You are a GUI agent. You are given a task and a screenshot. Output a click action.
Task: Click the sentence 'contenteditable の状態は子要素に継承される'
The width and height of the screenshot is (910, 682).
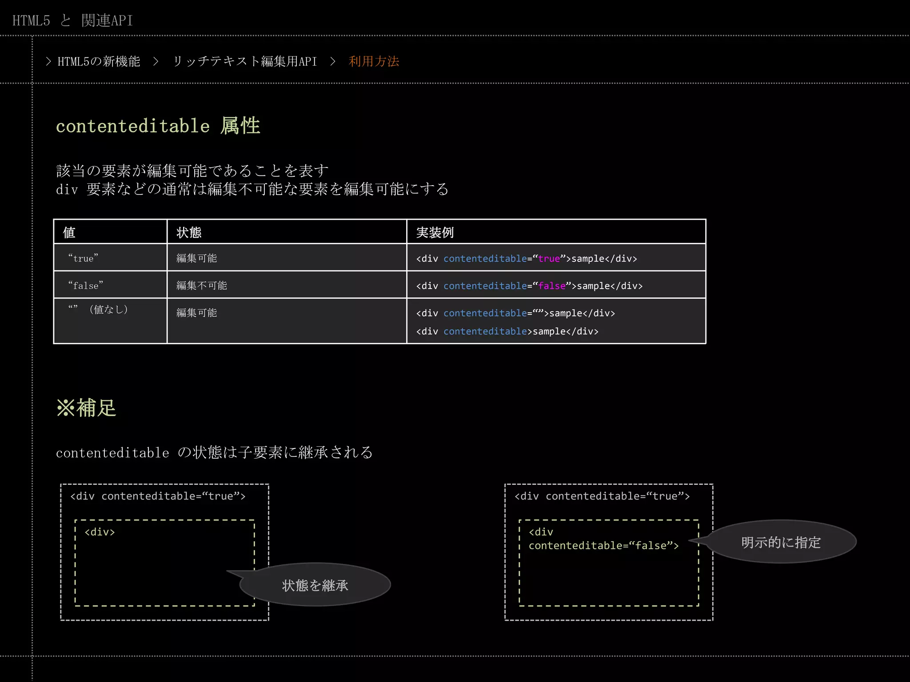point(214,452)
